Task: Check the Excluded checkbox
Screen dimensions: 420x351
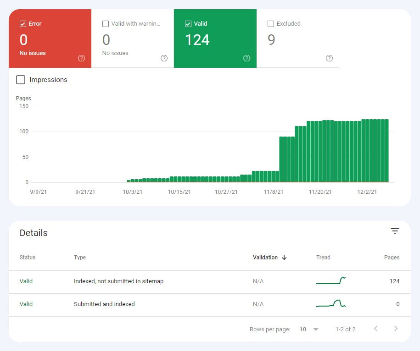Action: tap(270, 23)
